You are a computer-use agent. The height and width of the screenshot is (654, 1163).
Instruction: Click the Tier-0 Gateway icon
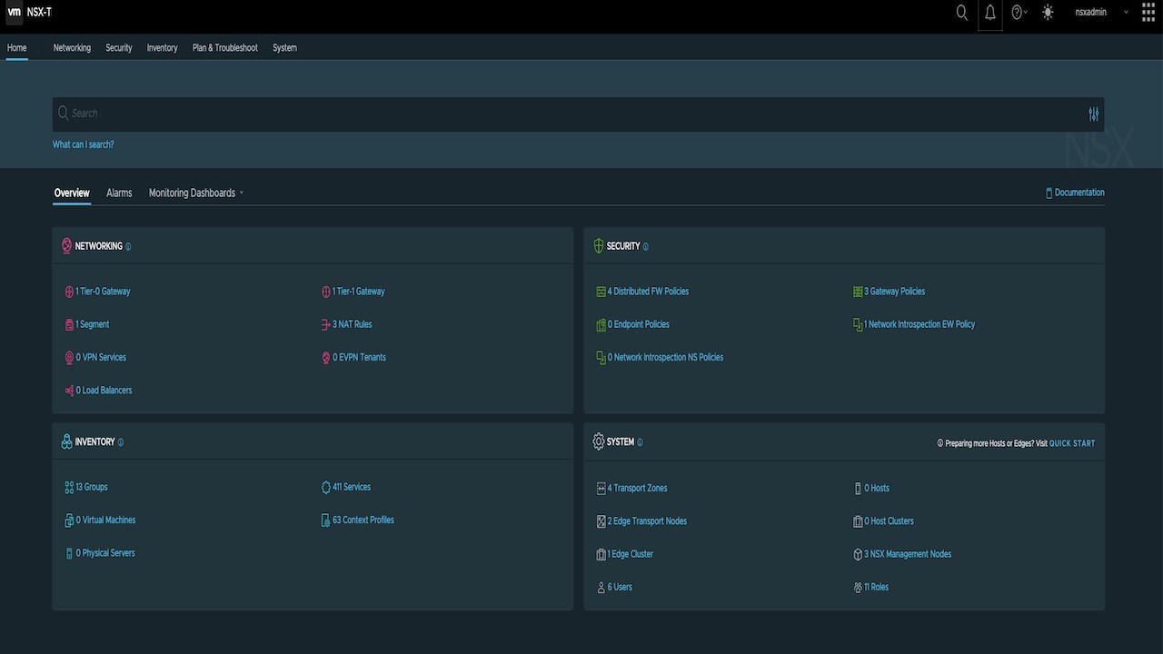point(69,292)
